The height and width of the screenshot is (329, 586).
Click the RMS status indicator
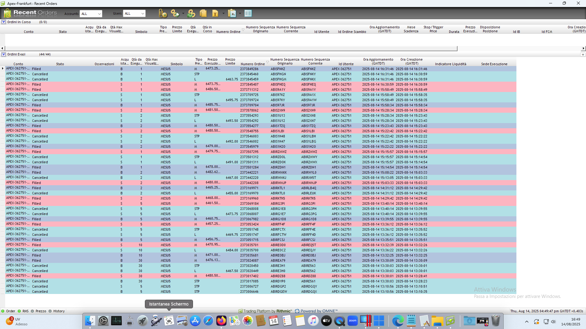(25, 311)
